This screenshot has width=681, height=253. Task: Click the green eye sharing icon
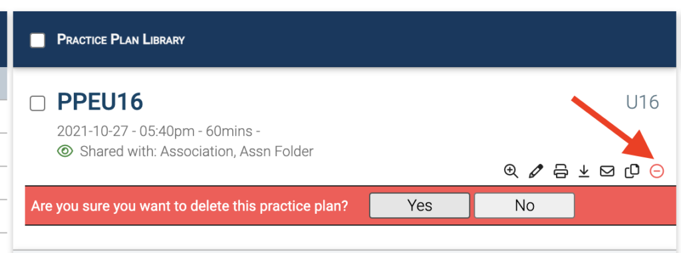pos(65,151)
